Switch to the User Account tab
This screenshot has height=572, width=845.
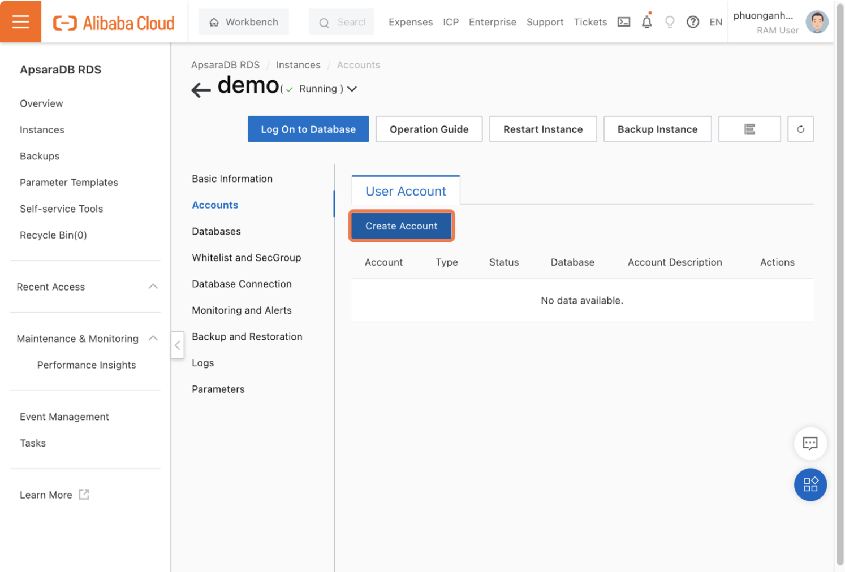pos(406,191)
